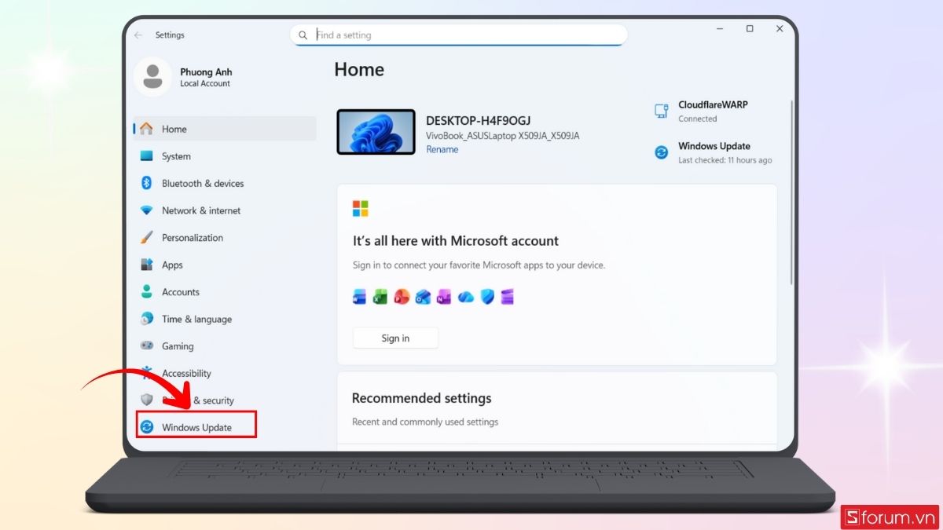
Task: Click the Rename link under DESKTOP-H4F9OGJ
Action: click(x=442, y=148)
